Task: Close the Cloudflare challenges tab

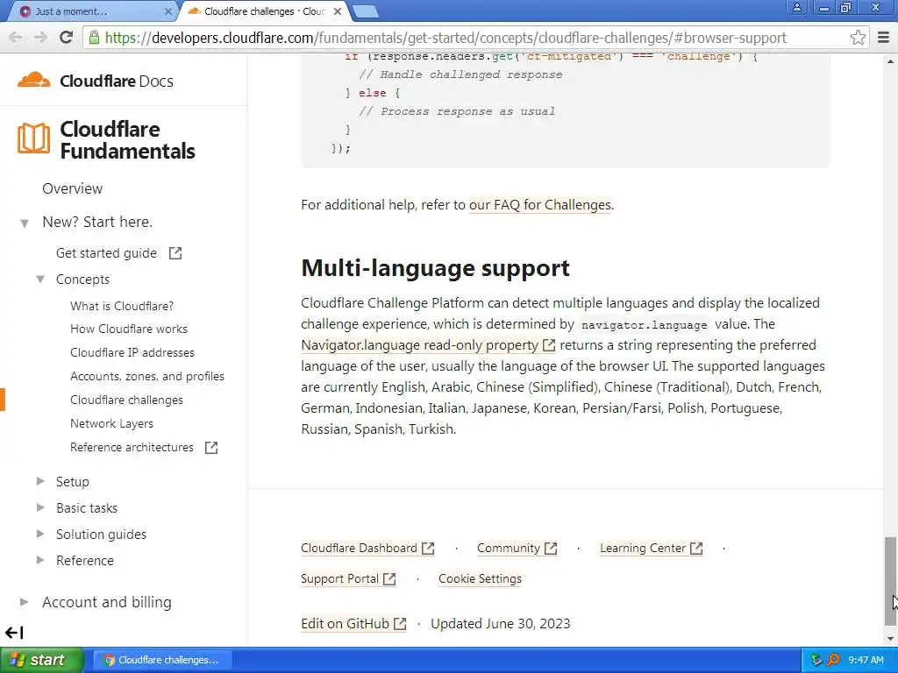Action: point(338,11)
